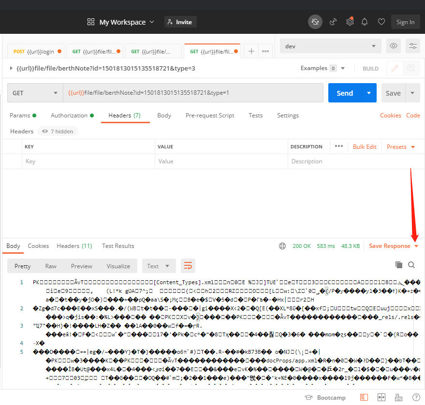Open the My Workspace grid icon
This screenshot has height=405, width=425.
click(91, 22)
